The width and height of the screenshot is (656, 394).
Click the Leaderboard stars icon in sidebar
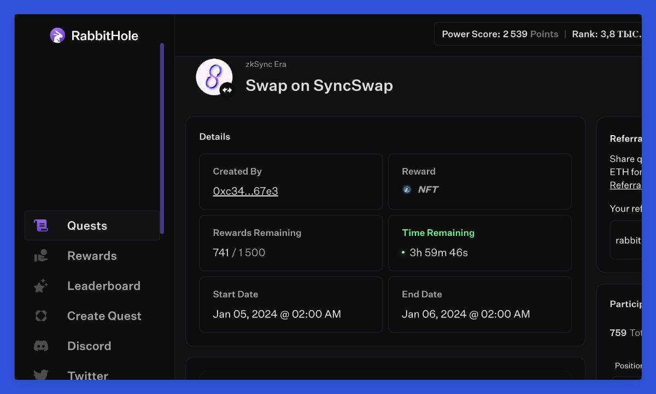[x=41, y=286]
